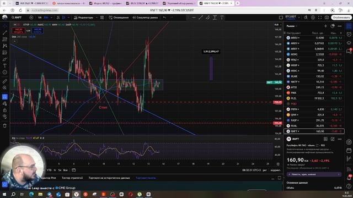Start the market simulator (replay)
This screenshot has width=353, height=198.
145,18
